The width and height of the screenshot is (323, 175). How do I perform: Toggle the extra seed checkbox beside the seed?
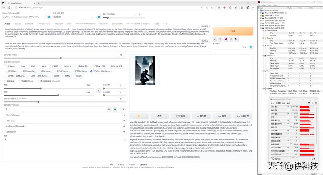pyautogui.click(x=120, y=109)
